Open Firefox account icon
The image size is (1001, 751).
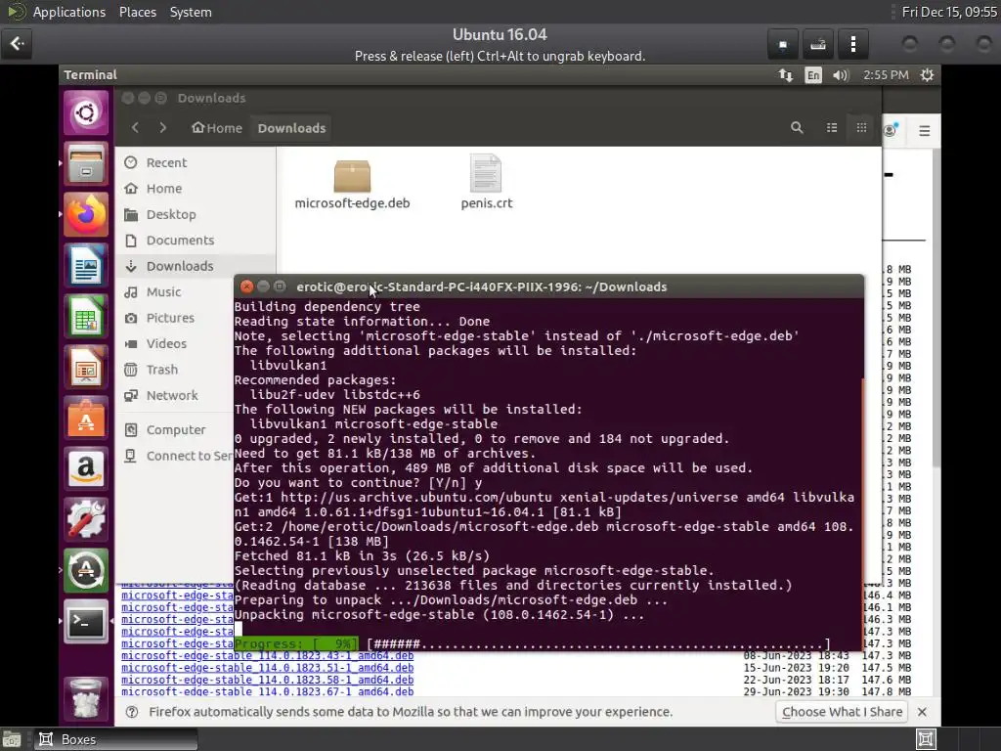coord(890,130)
